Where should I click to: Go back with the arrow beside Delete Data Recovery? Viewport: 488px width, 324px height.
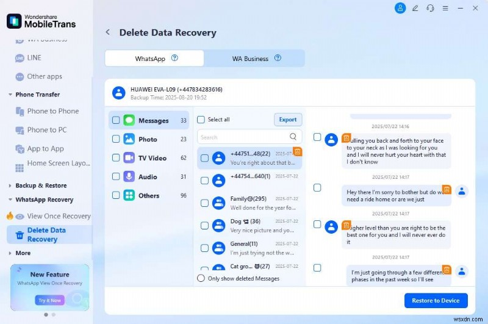point(108,32)
